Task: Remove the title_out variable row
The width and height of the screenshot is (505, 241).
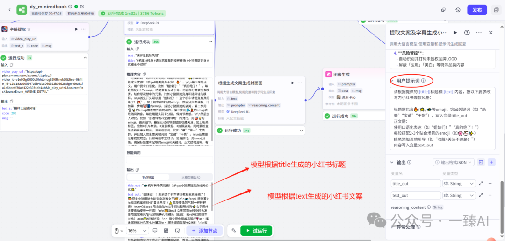Action: click(x=490, y=184)
